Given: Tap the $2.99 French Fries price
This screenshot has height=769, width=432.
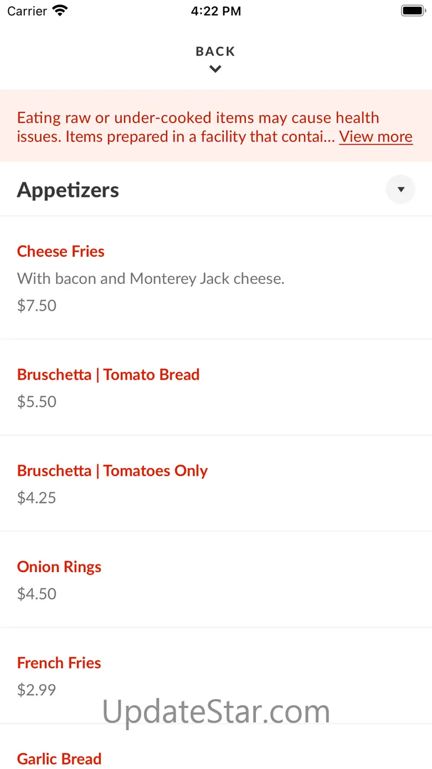Looking at the screenshot, I should (x=37, y=690).
